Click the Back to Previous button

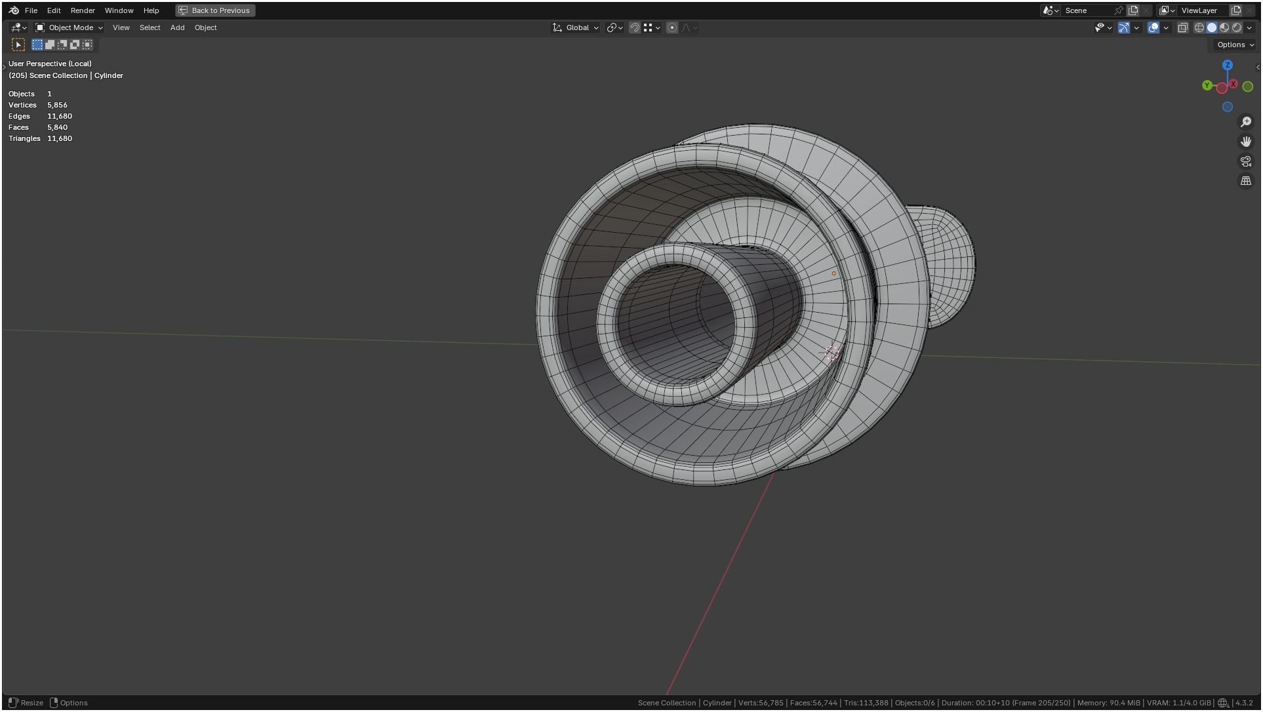[215, 10]
